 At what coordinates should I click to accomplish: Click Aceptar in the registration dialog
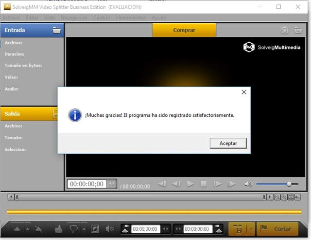228,143
